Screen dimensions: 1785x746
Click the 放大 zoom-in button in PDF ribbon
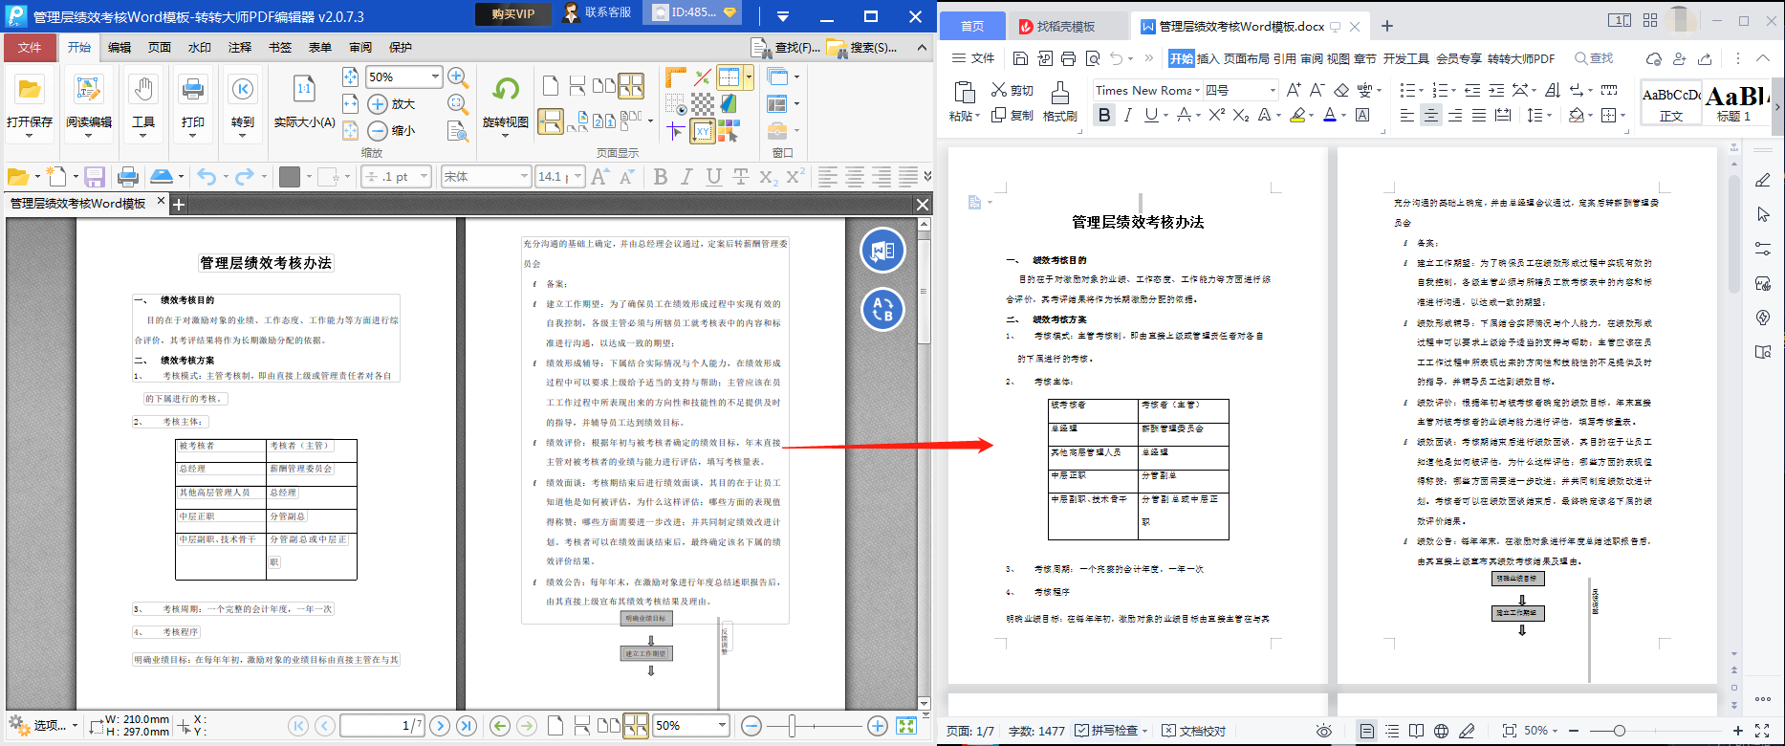coord(392,103)
